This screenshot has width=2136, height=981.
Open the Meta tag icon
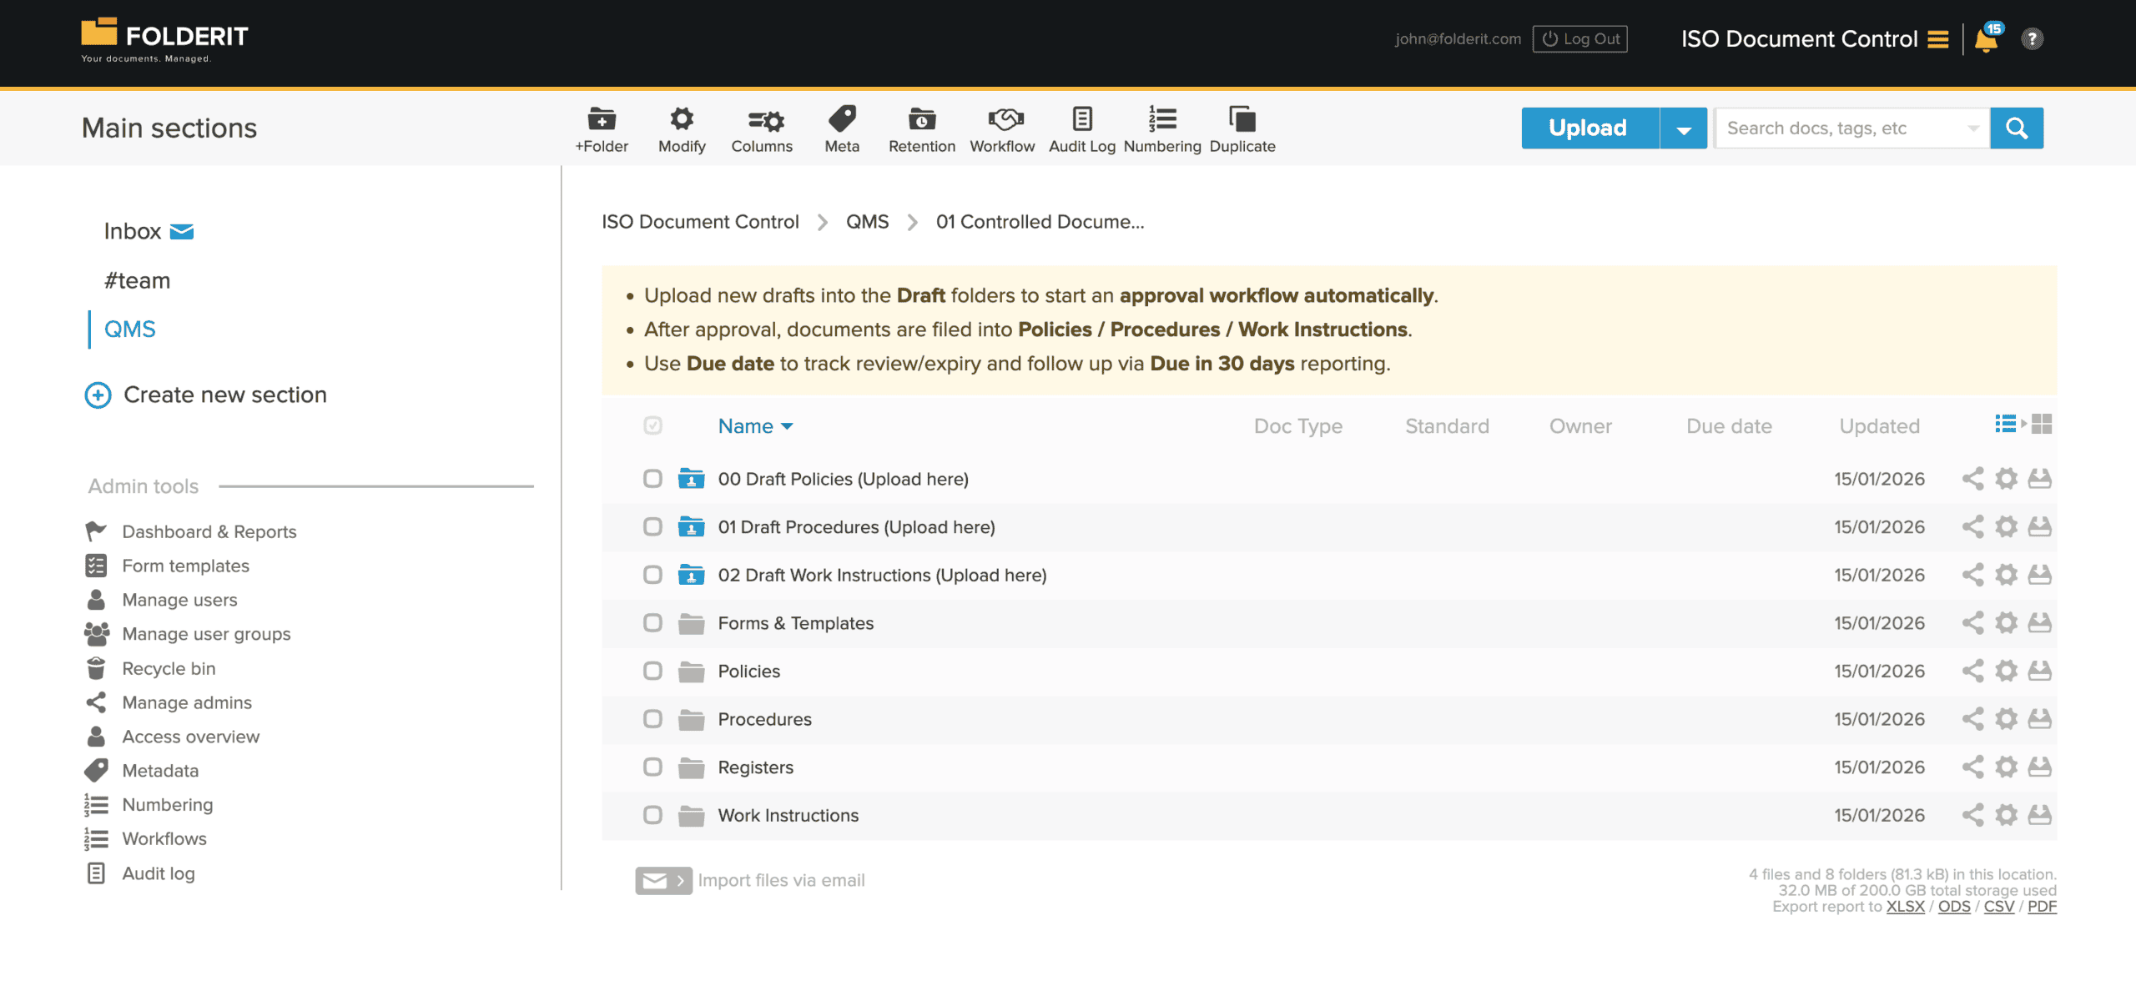[x=841, y=120]
